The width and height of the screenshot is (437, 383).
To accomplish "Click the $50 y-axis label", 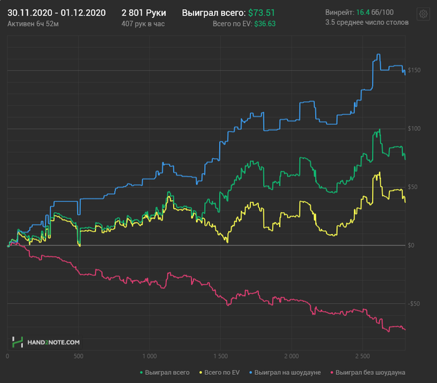I will pos(413,187).
